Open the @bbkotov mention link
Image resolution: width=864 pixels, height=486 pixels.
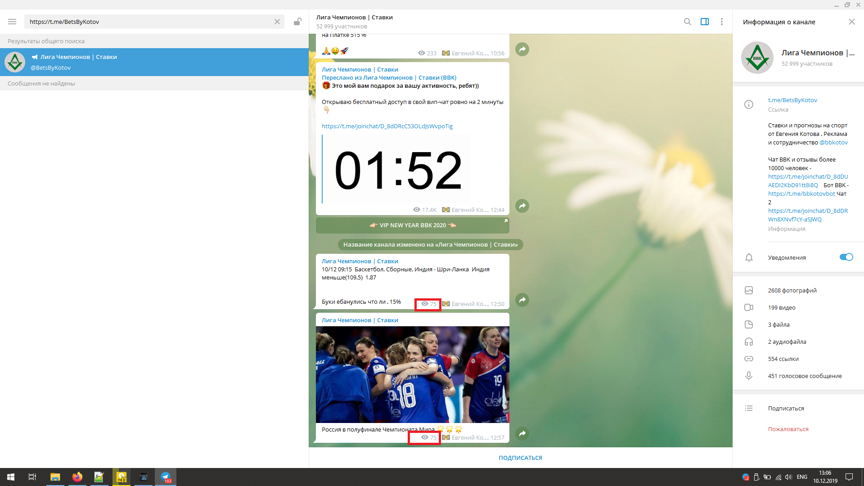(833, 142)
